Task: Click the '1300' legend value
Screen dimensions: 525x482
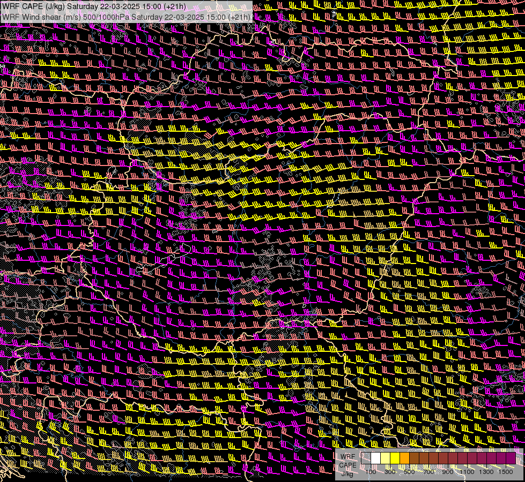Action: coord(486,472)
